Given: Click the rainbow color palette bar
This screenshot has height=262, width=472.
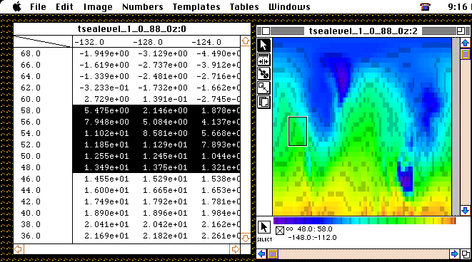Looking at the screenshot, I should click(x=364, y=221).
